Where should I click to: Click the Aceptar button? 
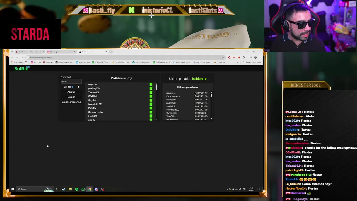tap(71, 92)
